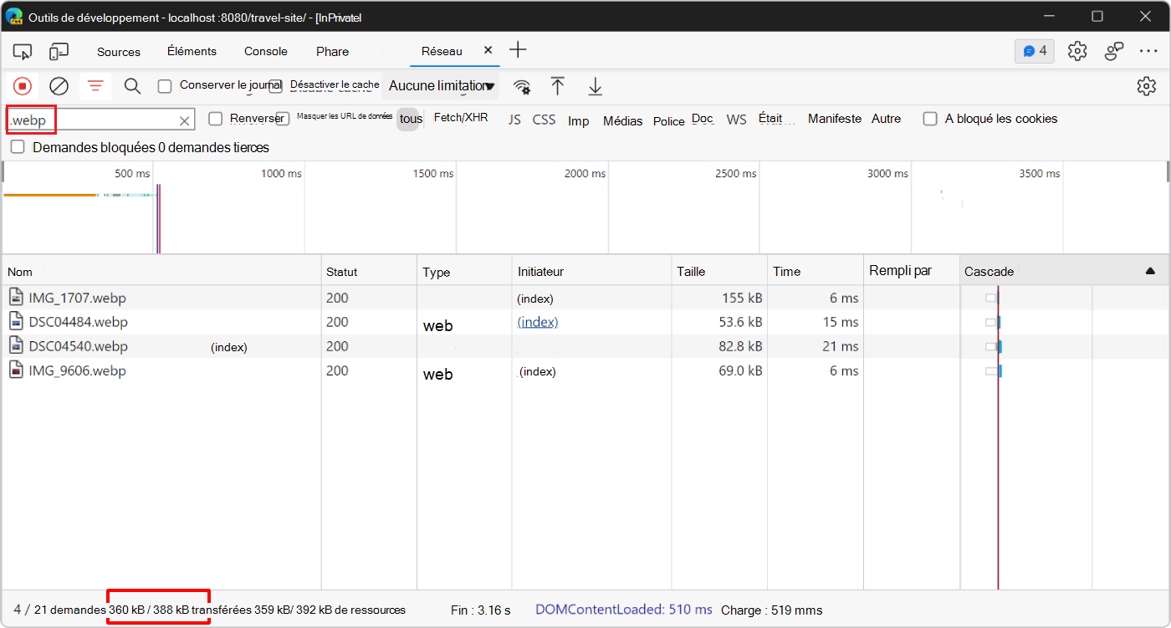Check the Renverser filter checkbox

click(x=216, y=119)
